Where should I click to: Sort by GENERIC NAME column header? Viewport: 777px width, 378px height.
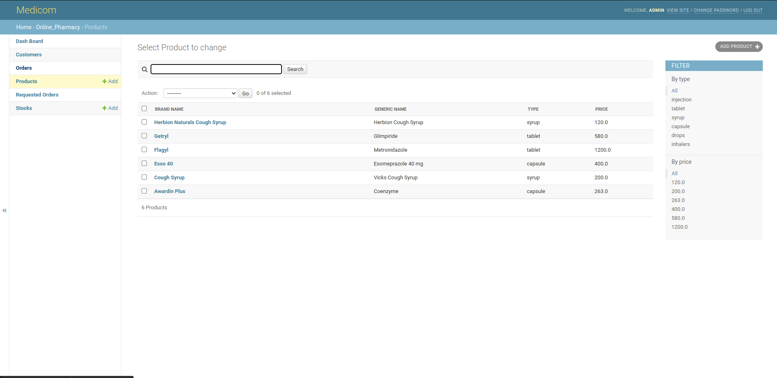tap(390, 109)
